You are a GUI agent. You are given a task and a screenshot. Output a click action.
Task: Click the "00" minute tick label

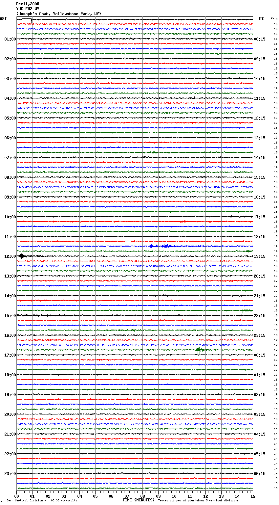(16, 496)
